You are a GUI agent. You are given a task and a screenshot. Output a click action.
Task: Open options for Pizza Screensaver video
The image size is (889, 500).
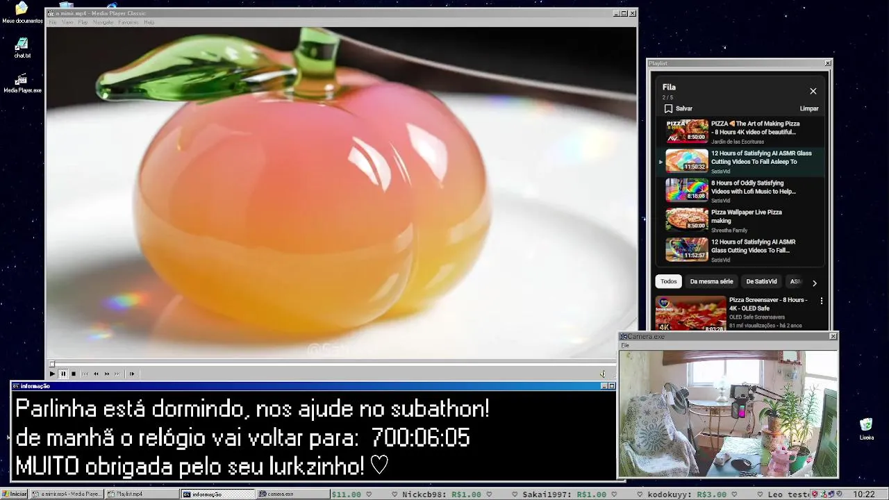pyautogui.click(x=821, y=301)
